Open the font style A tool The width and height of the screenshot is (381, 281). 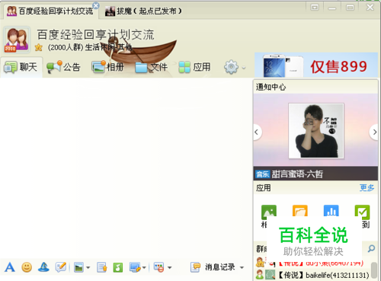[x=10, y=267]
